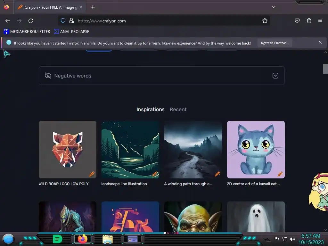
Task: Open the Start orb on taskbar
Action: (8, 239)
